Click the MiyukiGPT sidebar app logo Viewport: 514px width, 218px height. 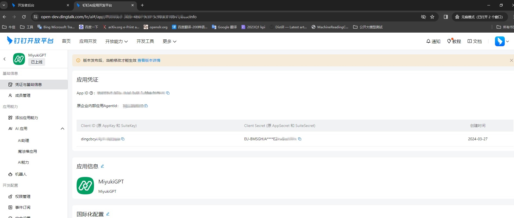point(19,59)
